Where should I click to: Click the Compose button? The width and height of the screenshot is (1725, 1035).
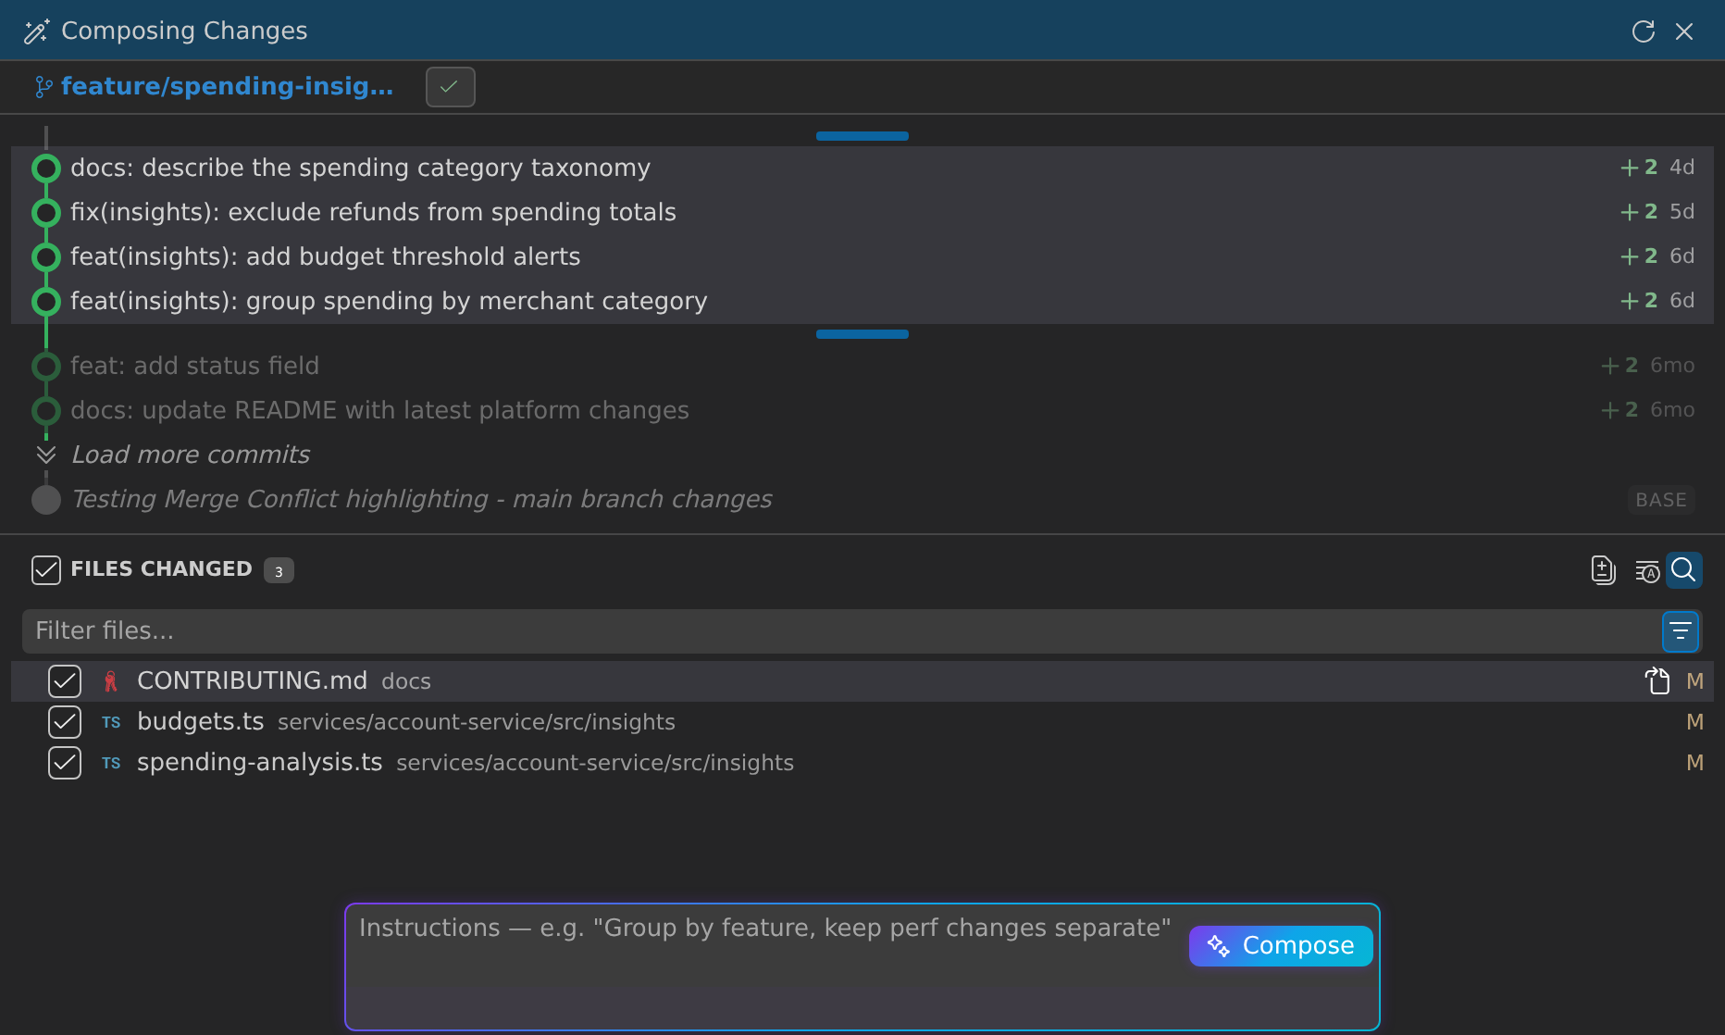tap(1281, 946)
